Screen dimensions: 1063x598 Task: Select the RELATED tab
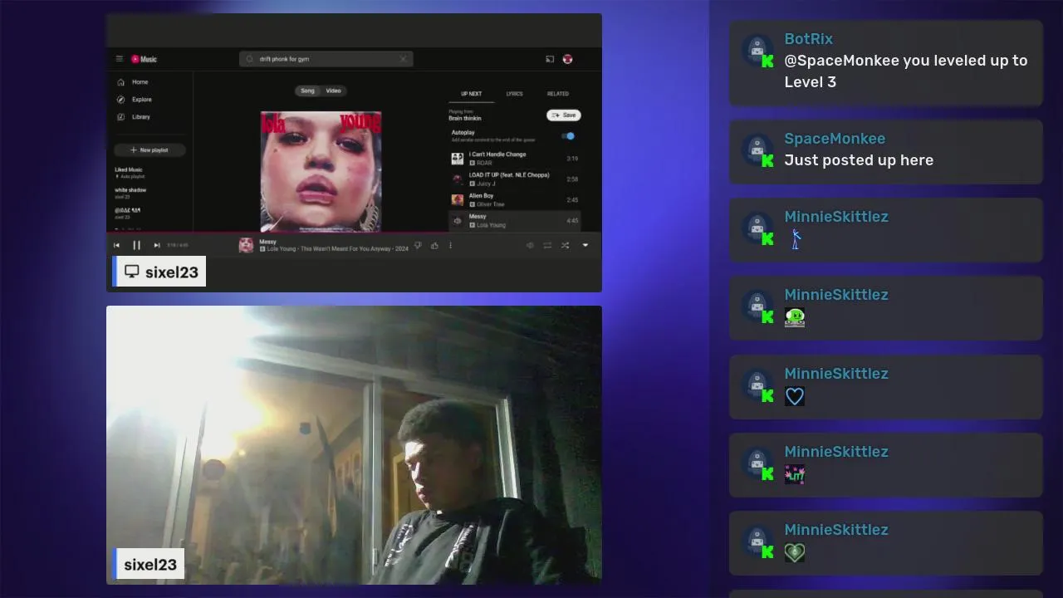[x=558, y=94]
